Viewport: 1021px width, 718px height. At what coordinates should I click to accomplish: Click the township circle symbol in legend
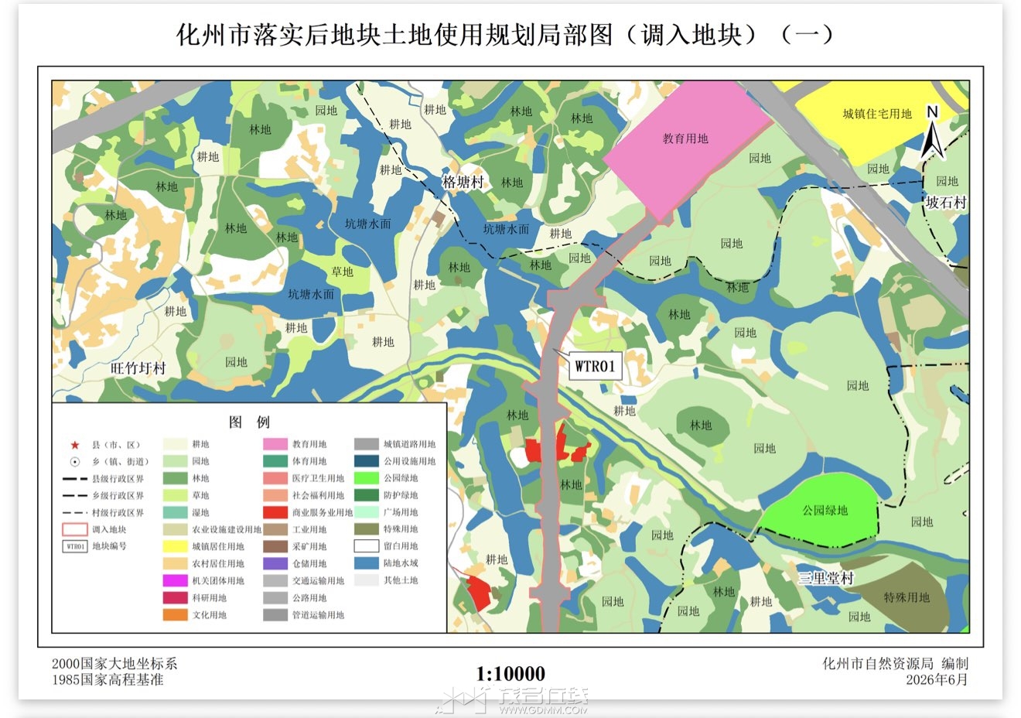point(75,462)
